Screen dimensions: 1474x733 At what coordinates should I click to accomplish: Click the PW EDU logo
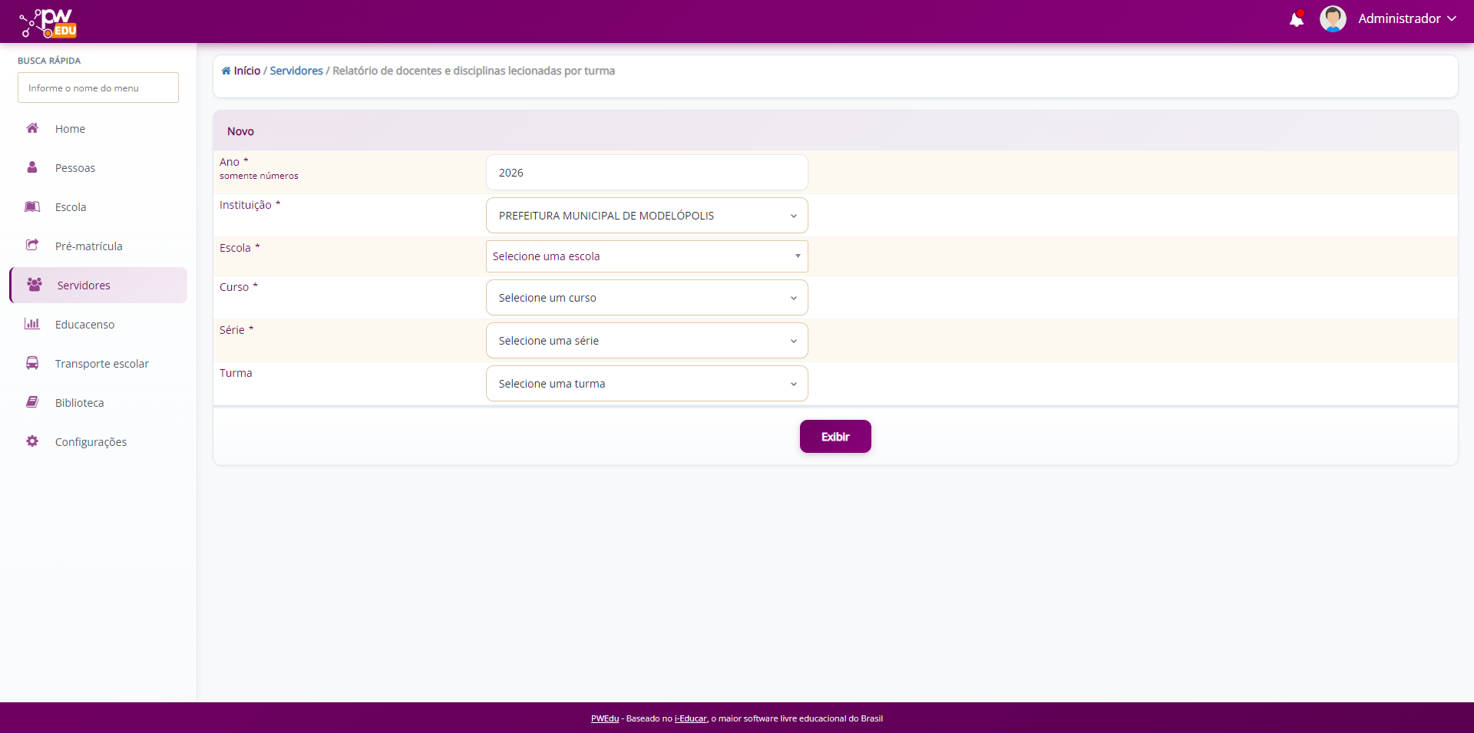pos(48,22)
